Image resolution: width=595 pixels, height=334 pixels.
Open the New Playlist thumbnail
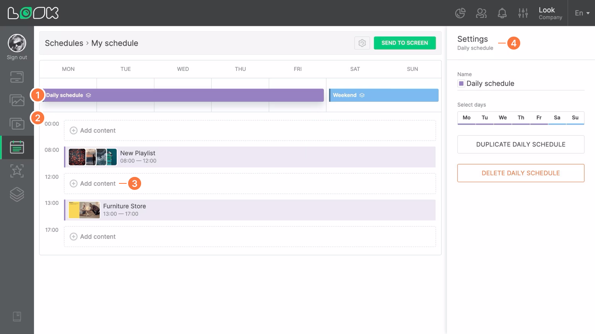(x=92, y=157)
